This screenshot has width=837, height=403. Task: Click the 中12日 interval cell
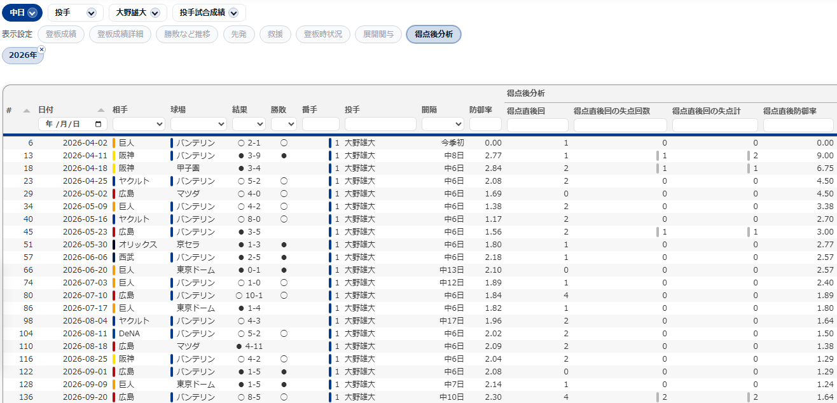tap(452, 283)
